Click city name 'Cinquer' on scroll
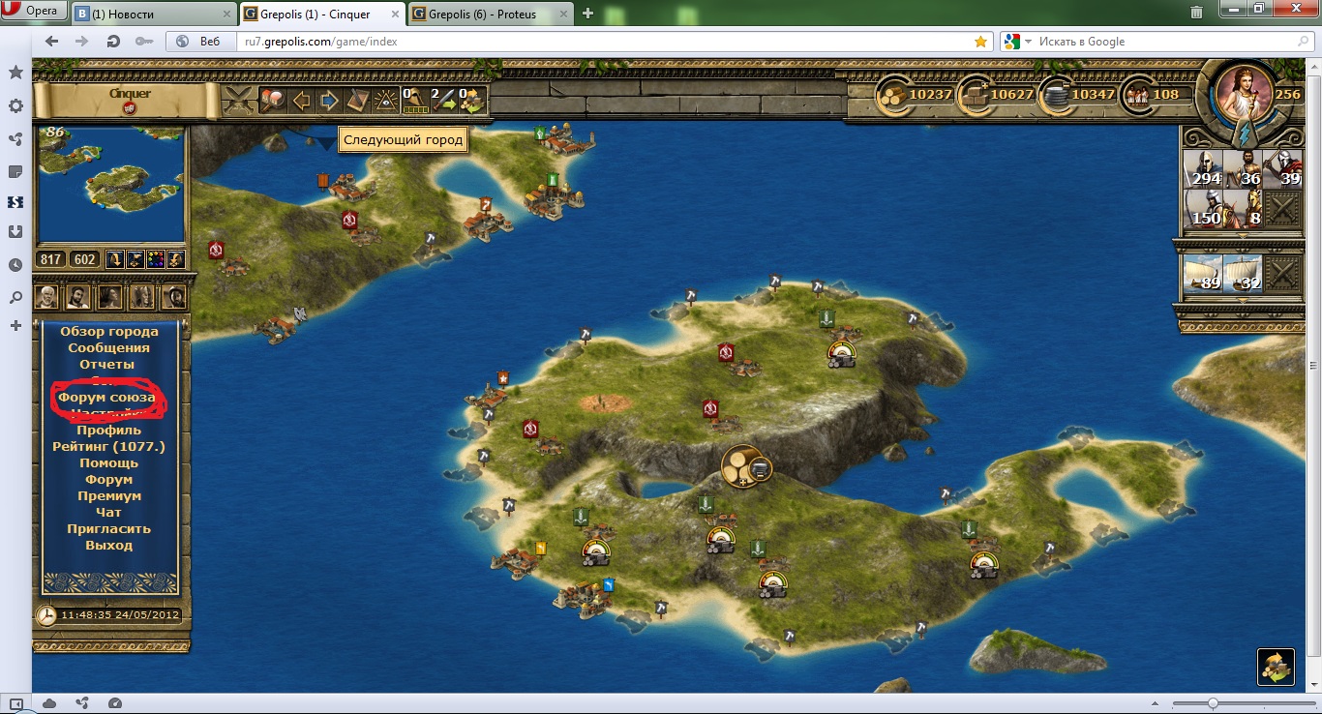1322x714 pixels. click(130, 94)
